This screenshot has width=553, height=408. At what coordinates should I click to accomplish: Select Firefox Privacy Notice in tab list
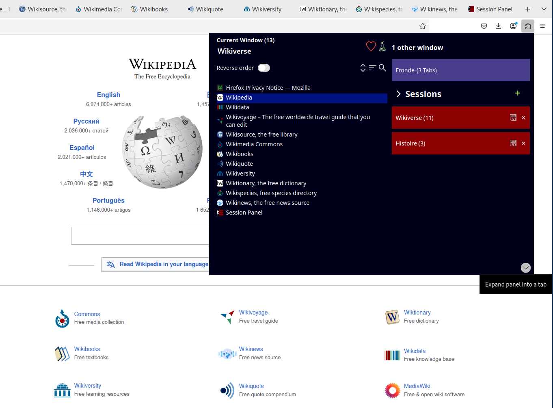[302, 88]
